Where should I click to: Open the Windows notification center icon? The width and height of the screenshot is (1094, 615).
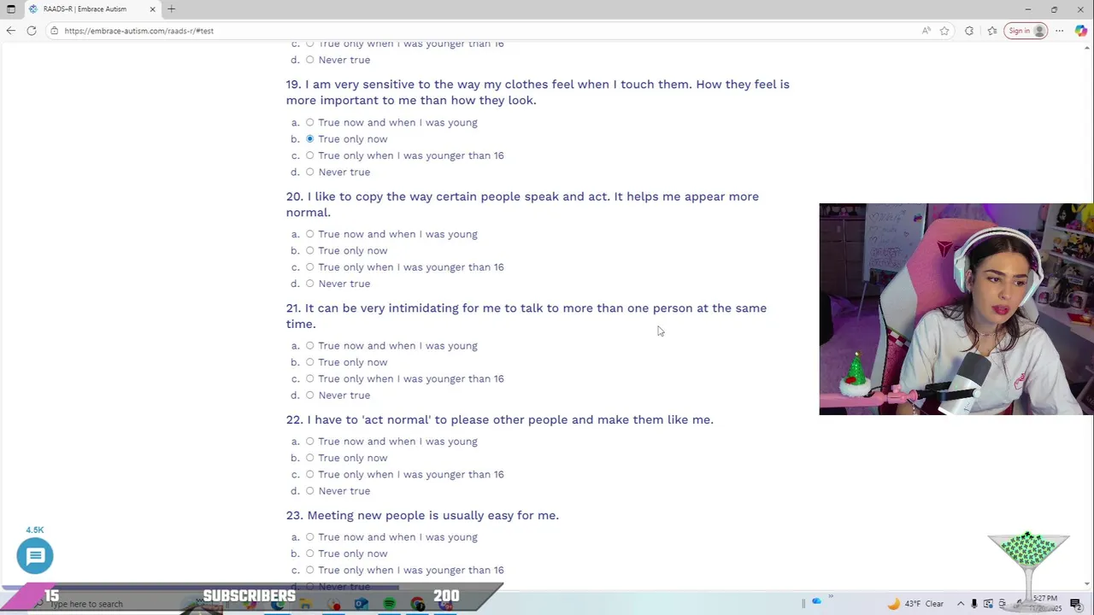pos(1076,604)
